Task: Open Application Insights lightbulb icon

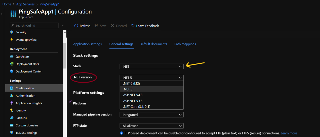Action: [x=12, y=103]
